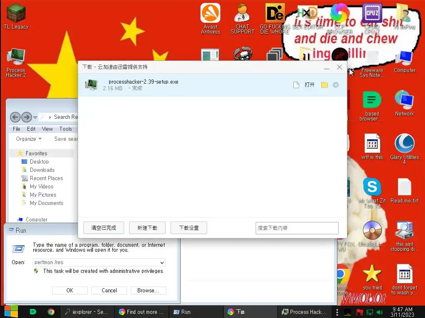425x318 pixels.
Task: Open Read me.txt on the desktop
Action: point(404,190)
